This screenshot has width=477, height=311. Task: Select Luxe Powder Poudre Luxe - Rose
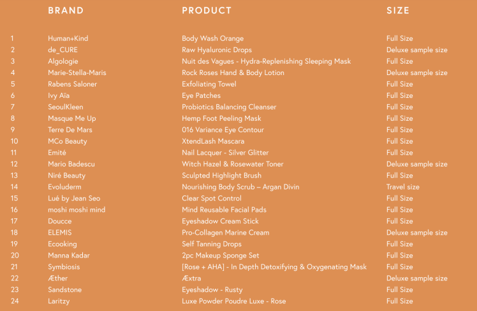[234, 301]
